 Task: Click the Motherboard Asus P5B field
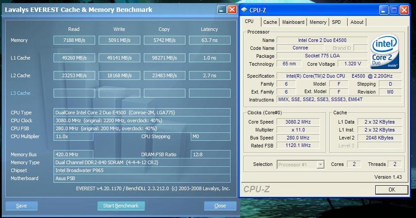(x=142, y=178)
